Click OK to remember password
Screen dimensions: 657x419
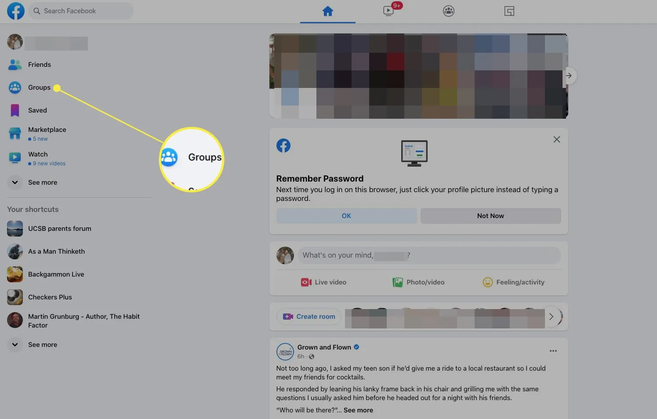click(x=346, y=215)
